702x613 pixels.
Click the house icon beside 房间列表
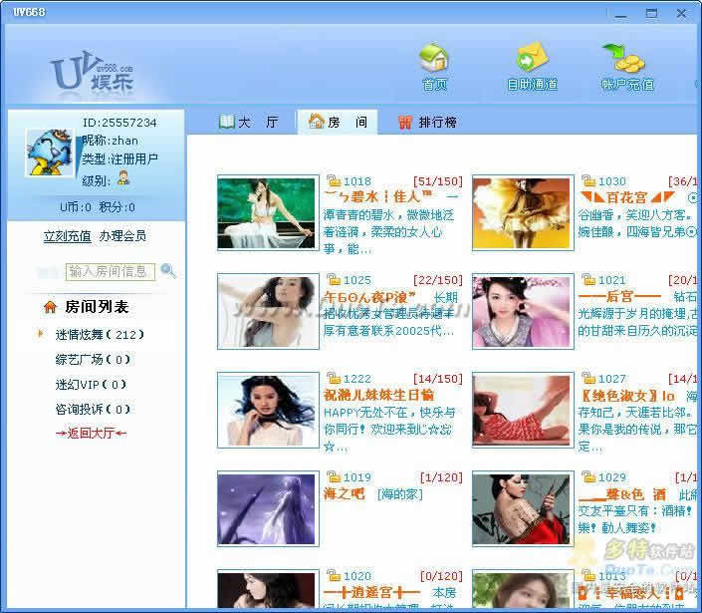coord(50,307)
